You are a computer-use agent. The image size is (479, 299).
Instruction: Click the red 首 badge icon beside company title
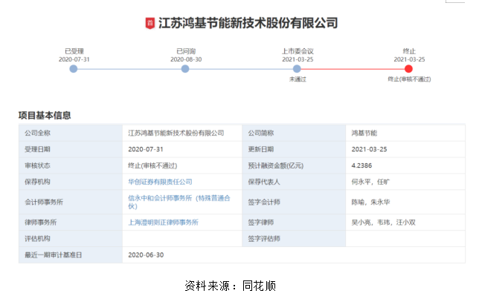coord(150,23)
